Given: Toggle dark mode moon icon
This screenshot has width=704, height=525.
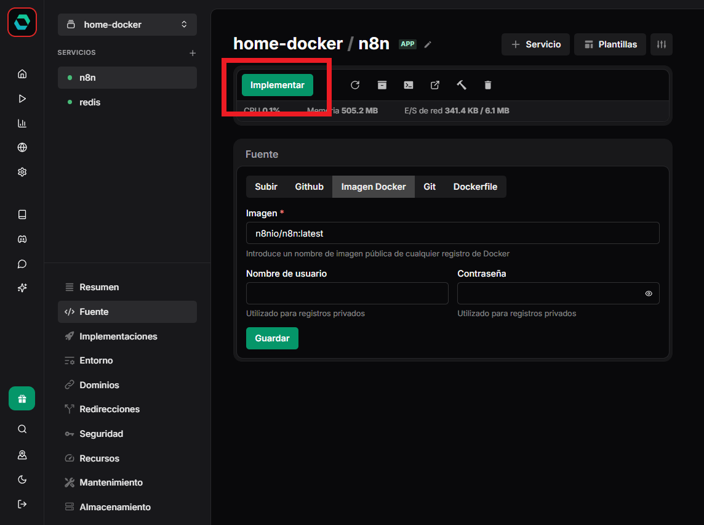Looking at the screenshot, I should click(22, 479).
